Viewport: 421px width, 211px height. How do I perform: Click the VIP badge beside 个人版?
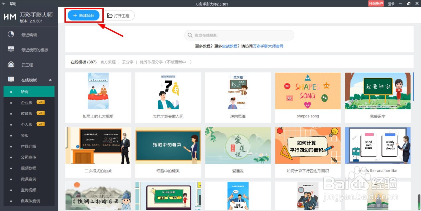[x=41, y=124]
